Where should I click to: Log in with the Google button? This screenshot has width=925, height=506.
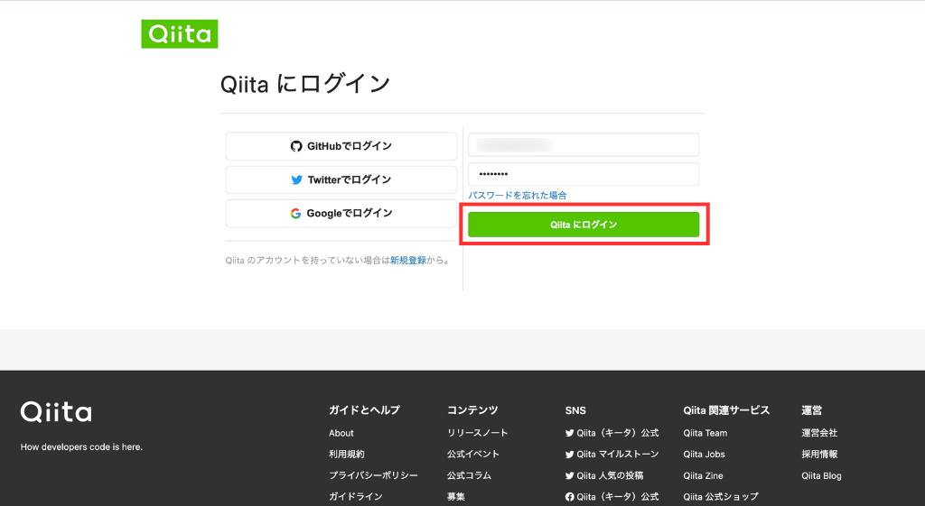[x=341, y=213]
